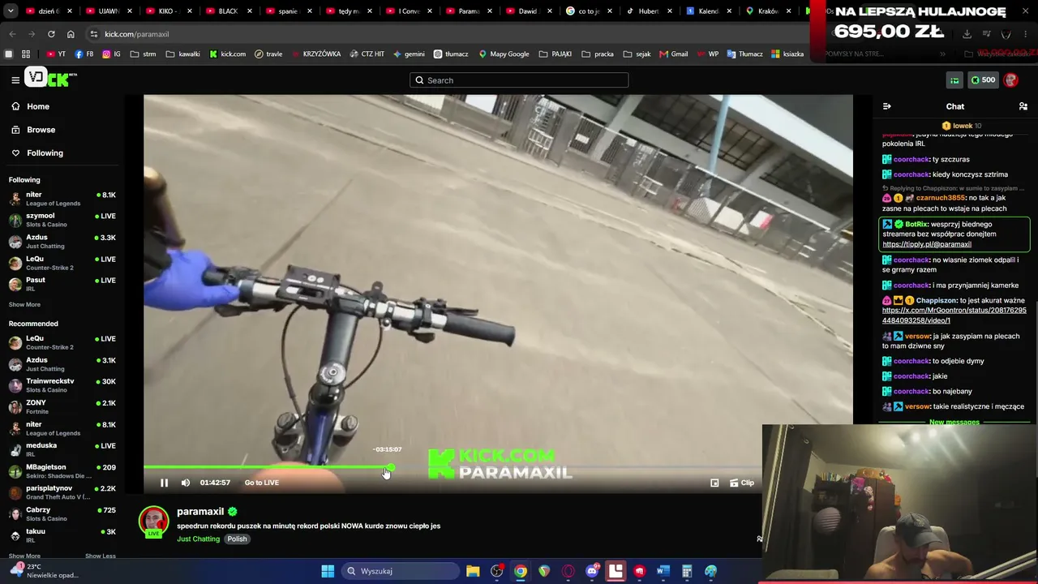Show more followed channels
Screen dimensions: 1038x584
coord(24,304)
